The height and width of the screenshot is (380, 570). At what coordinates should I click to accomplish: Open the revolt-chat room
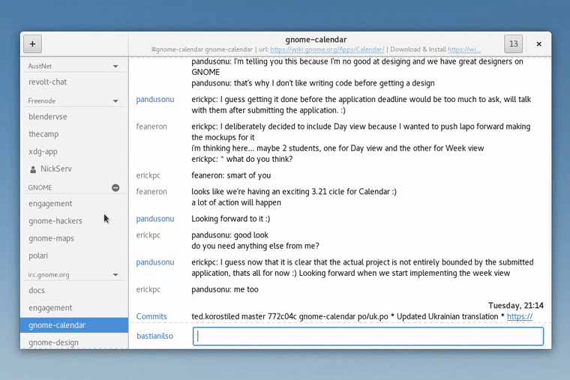tap(74, 82)
